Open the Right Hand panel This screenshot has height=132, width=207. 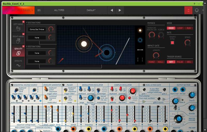[x=18, y=39]
